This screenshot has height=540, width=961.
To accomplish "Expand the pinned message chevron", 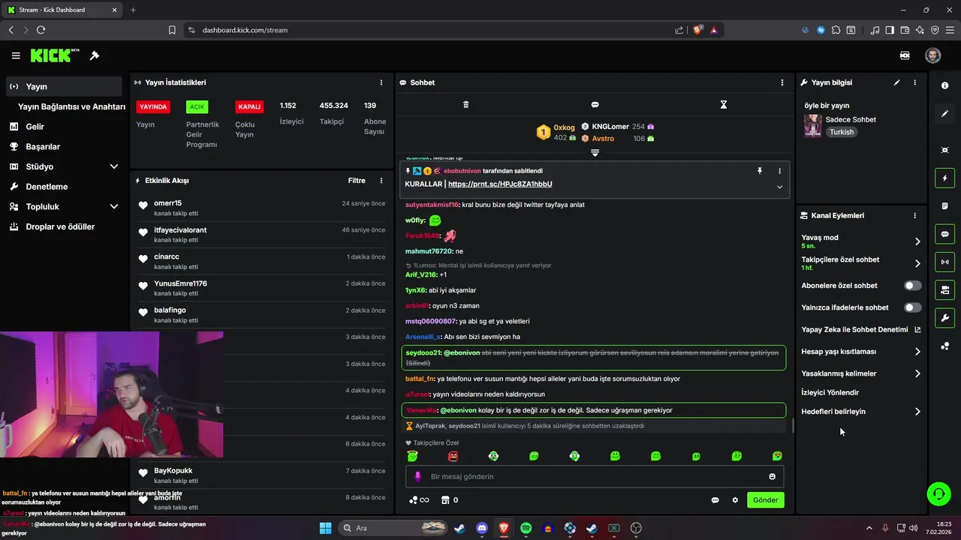I will tap(779, 187).
